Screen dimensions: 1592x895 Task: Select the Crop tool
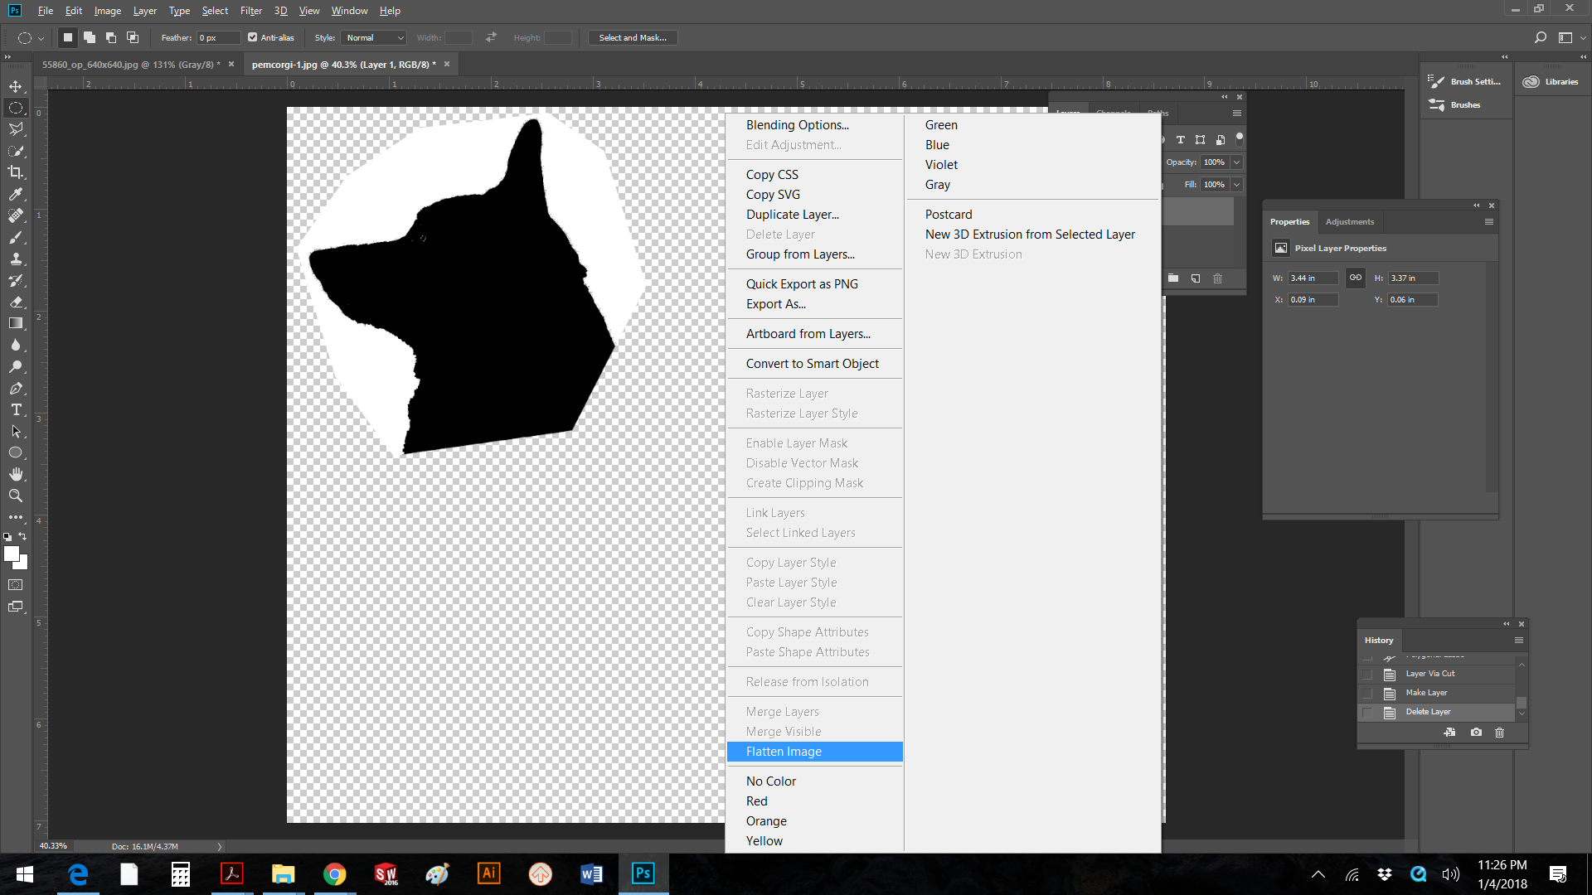coord(16,172)
